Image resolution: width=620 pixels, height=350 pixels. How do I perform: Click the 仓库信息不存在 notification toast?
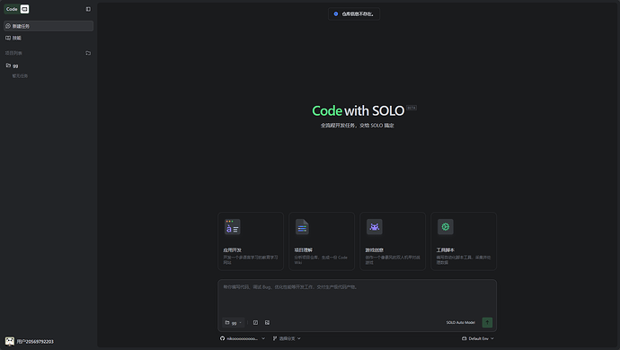[x=354, y=13]
